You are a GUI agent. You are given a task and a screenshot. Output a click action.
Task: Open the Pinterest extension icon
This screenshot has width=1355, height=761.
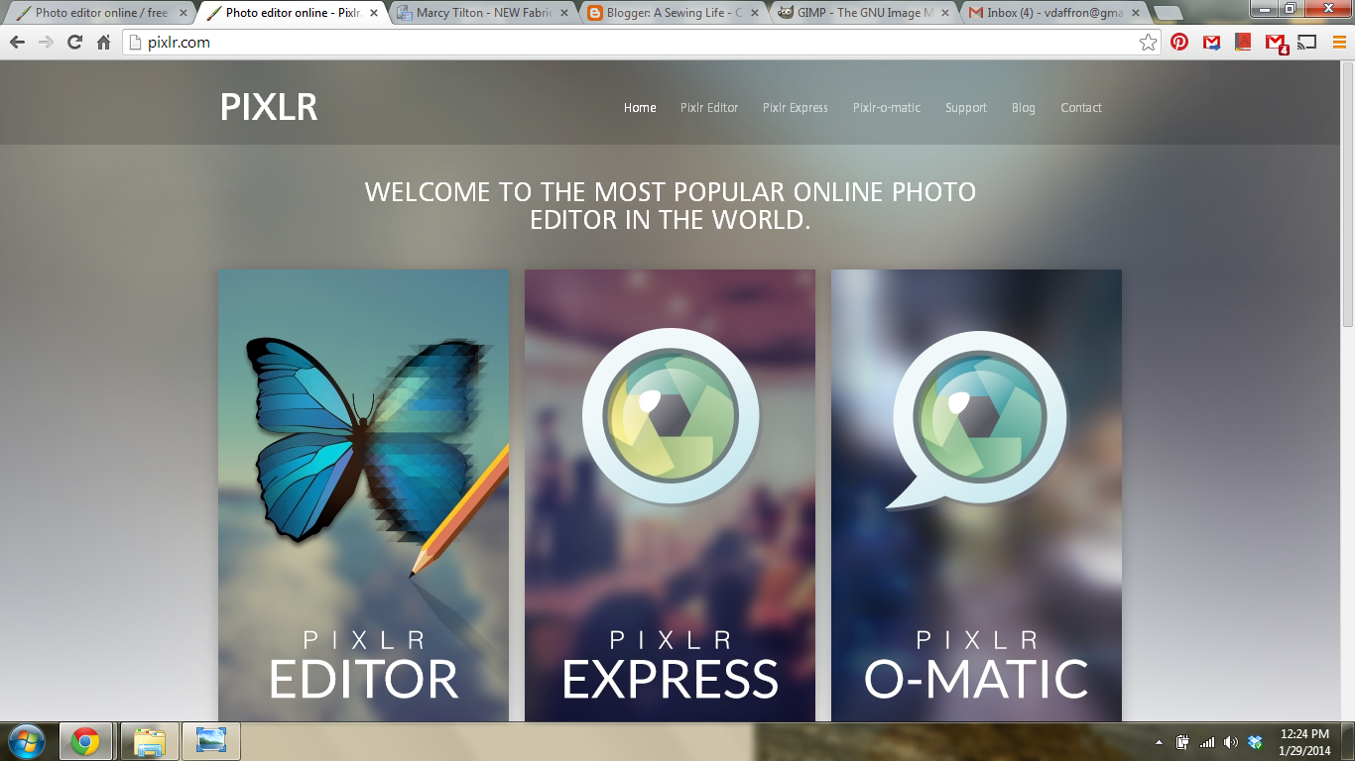(x=1179, y=43)
